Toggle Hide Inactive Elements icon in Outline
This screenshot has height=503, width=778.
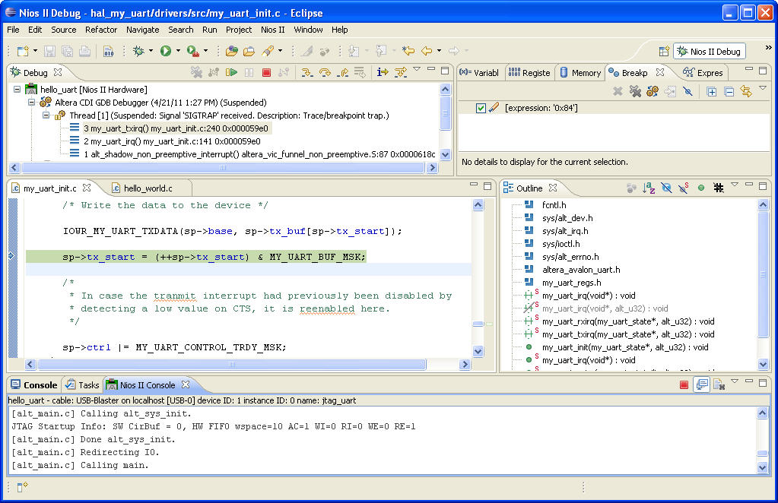tap(719, 188)
